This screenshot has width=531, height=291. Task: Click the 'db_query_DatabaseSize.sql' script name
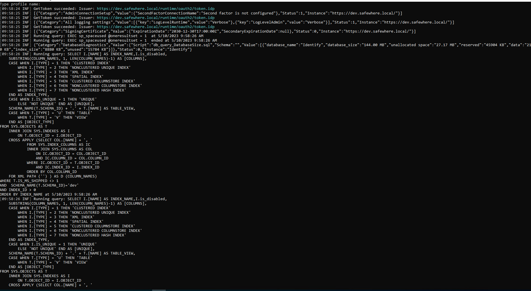182,45
